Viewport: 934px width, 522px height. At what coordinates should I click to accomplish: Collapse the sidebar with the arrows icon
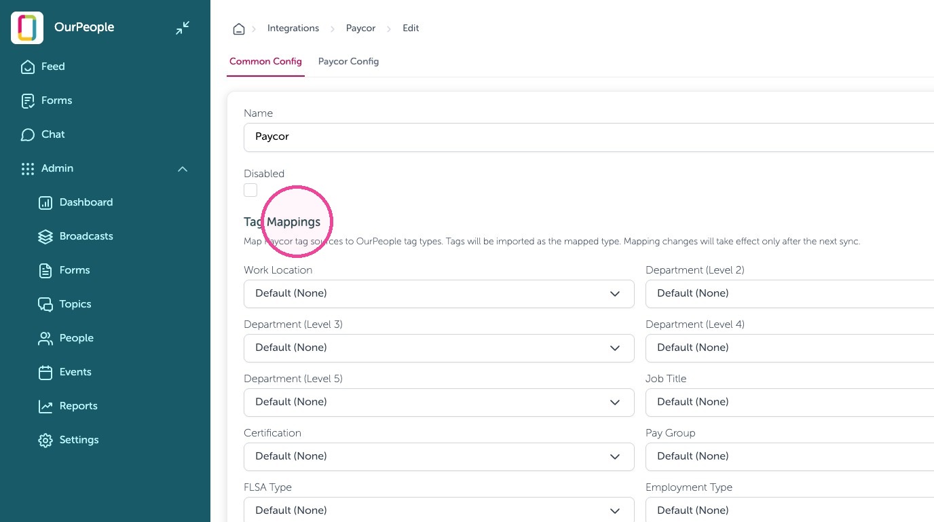point(183,28)
